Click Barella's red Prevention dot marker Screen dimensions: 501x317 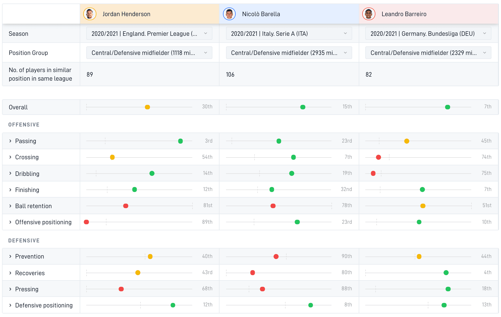(x=276, y=257)
